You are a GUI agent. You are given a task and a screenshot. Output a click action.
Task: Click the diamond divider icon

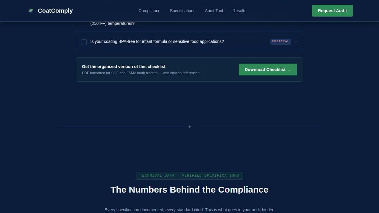coord(189,127)
